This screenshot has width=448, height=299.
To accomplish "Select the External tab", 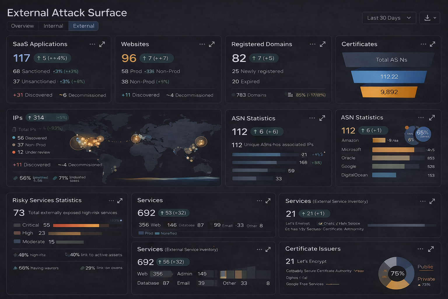I will tap(84, 26).
